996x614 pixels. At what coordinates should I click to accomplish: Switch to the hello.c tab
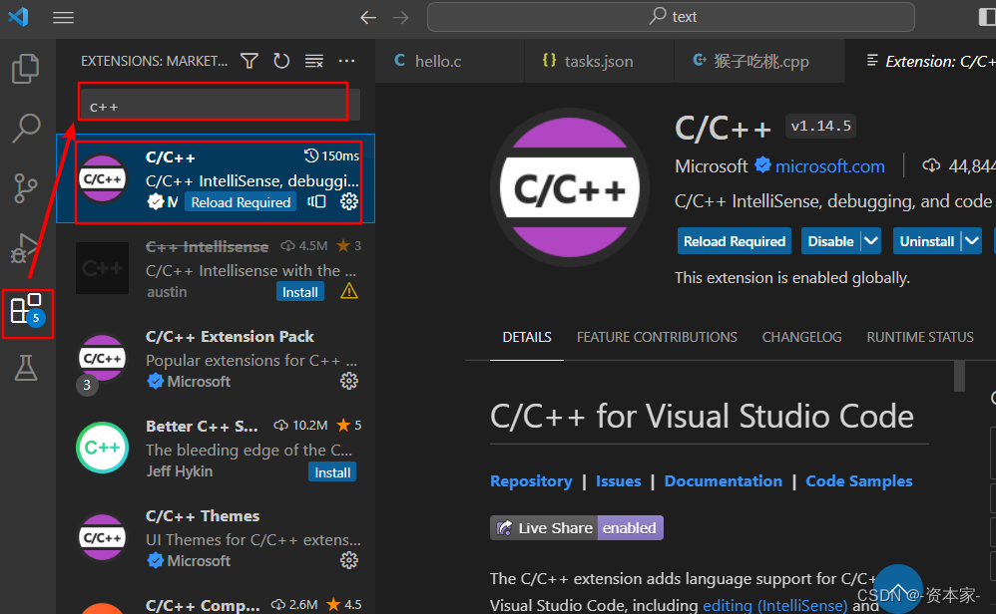coord(450,61)
